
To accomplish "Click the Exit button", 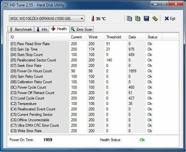I will (170, 19).
